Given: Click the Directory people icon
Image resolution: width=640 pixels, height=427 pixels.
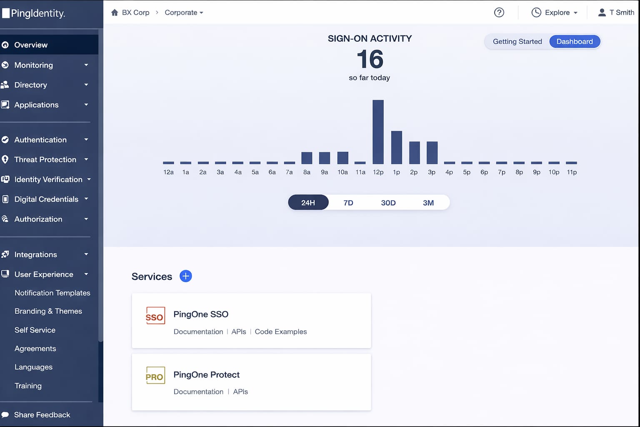Looking at the screenshot, I should 5,85.
